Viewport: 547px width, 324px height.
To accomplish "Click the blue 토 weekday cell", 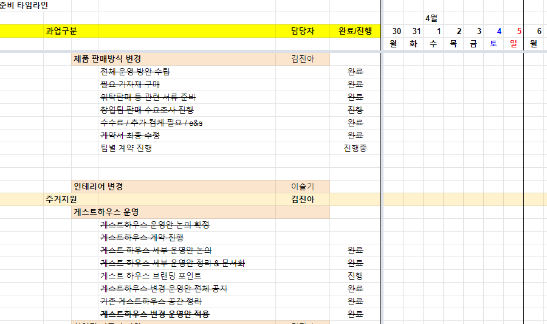I will tap(494, 44).
